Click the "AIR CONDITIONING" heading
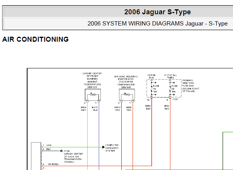 coord(36,39)
